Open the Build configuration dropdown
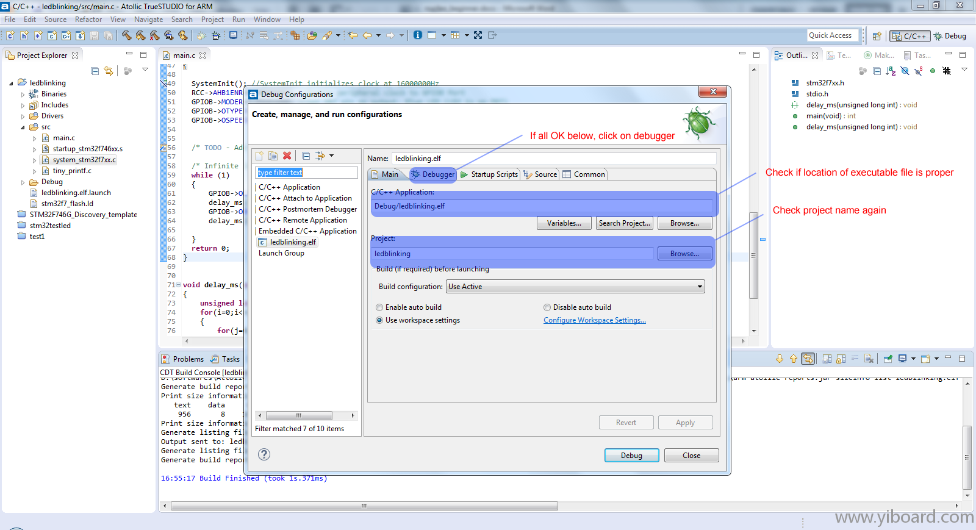Image resolution: width=976 pixels, height=530 pixels. click(575, 287)
